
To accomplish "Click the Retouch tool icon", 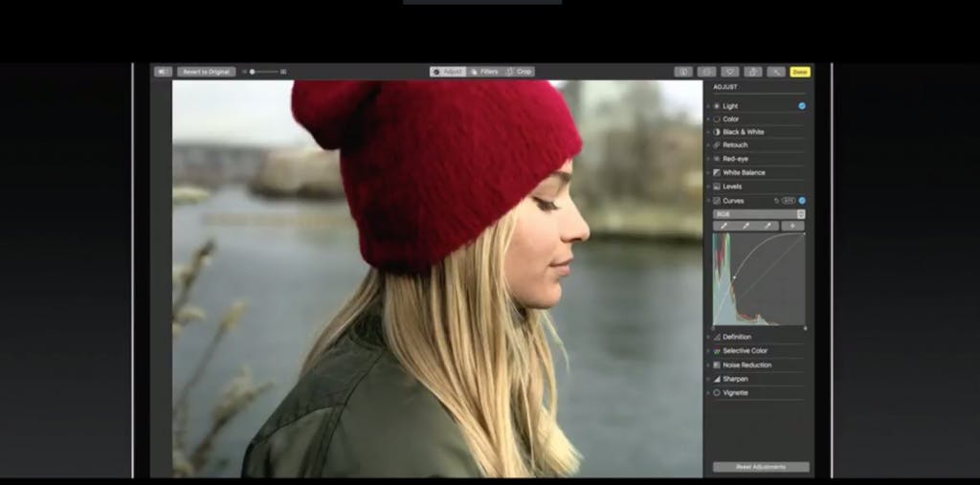I will click(717, 145).
